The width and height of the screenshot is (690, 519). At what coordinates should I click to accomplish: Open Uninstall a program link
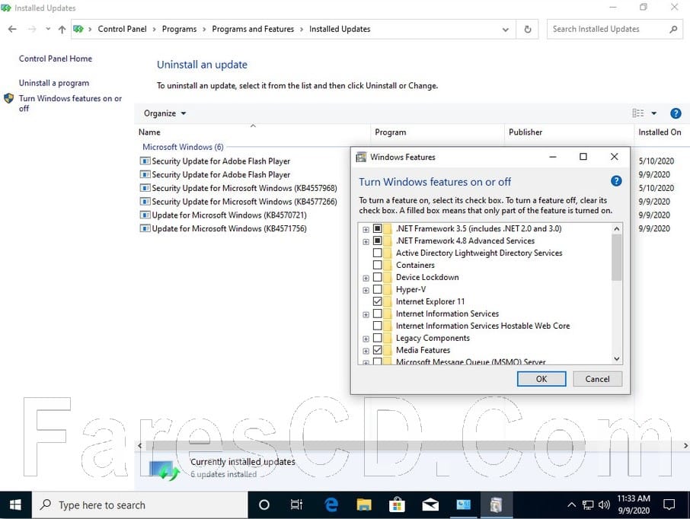point(53,83)
